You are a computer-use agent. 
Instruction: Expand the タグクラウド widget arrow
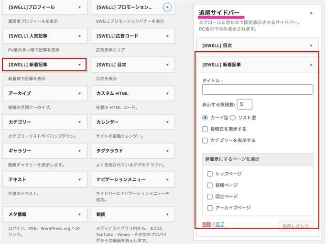[167, 151]
